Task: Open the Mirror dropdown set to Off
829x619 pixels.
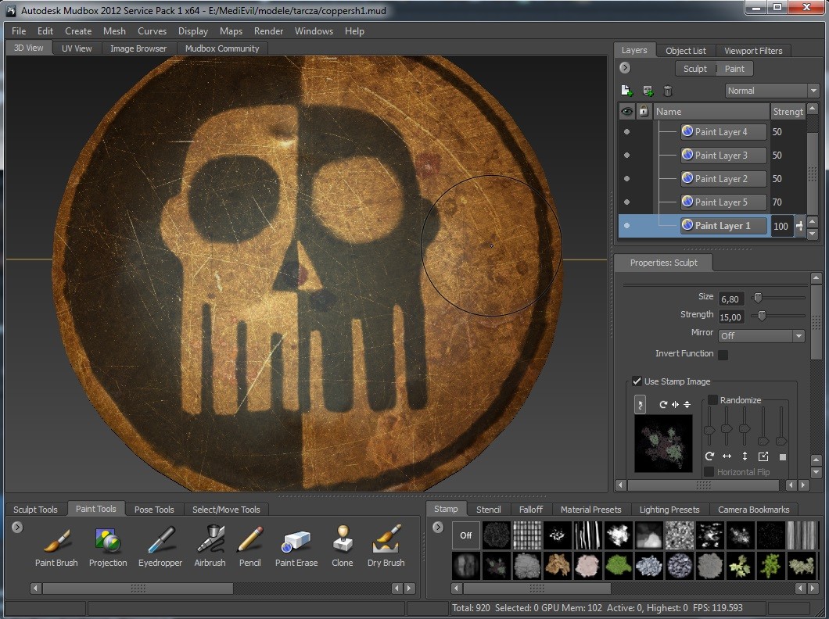Action: coord(762,336)
